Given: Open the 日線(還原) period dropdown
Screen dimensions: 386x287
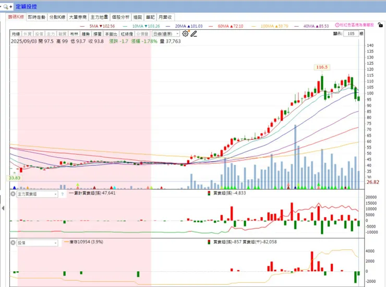Looking at the screenshot, I should (166, 34).
